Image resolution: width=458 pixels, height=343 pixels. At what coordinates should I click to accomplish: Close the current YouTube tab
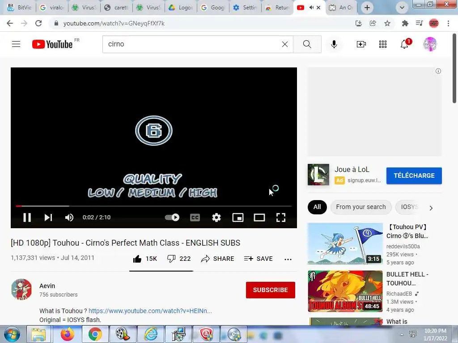tap(318, 8)
